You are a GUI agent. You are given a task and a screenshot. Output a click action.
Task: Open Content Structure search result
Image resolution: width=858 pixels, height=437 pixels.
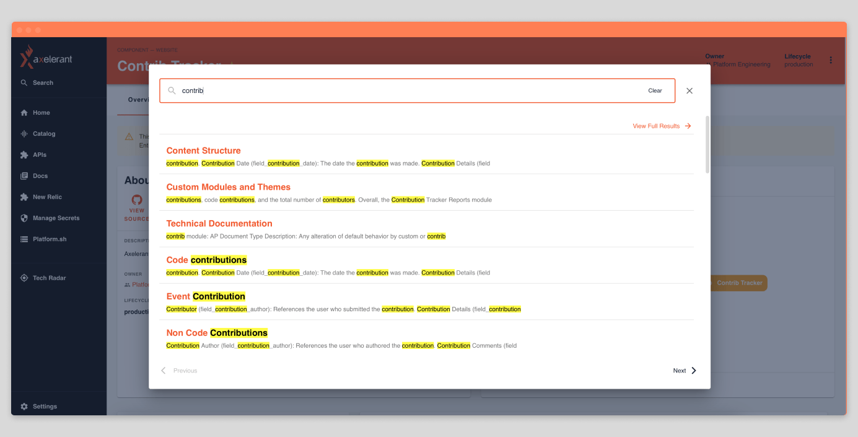[203, 151]
